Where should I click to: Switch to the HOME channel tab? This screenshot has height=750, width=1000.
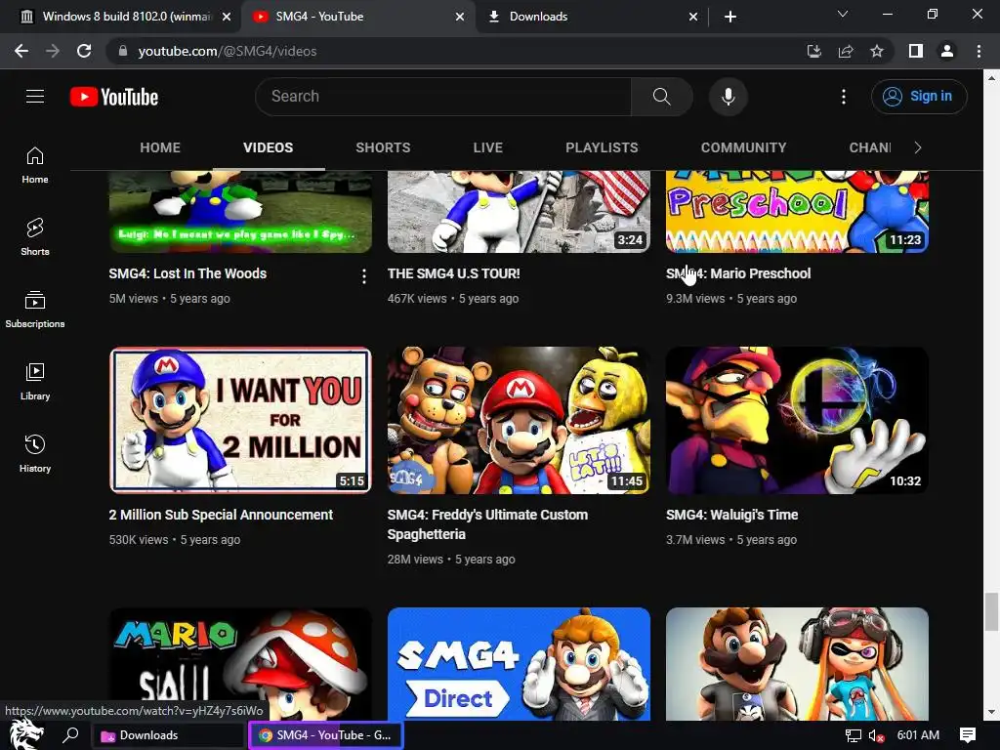point(160,147)
